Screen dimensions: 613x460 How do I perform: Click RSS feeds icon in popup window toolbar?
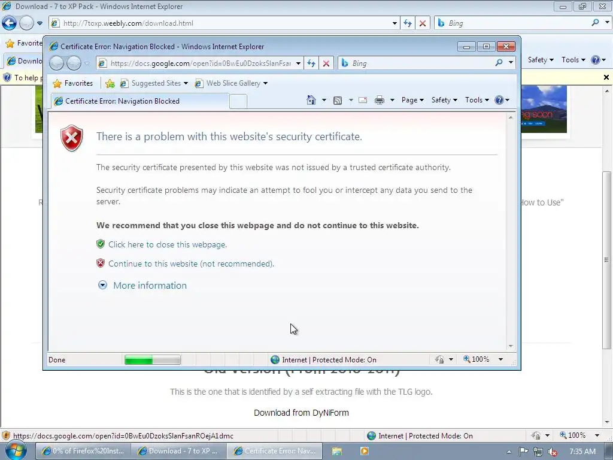338,101
